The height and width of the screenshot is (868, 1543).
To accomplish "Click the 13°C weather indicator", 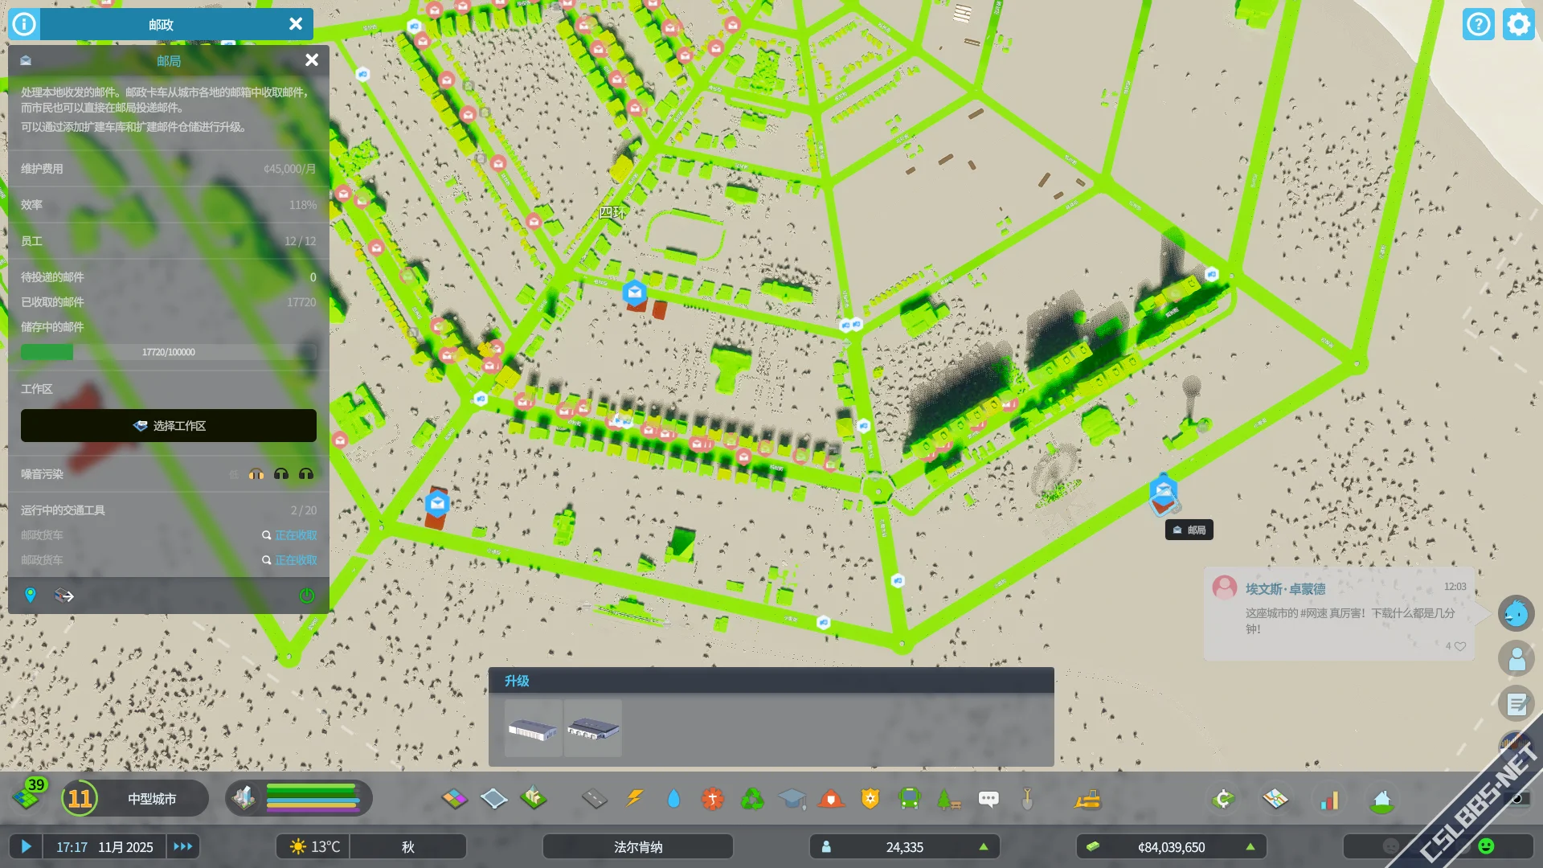I will 315,847.
